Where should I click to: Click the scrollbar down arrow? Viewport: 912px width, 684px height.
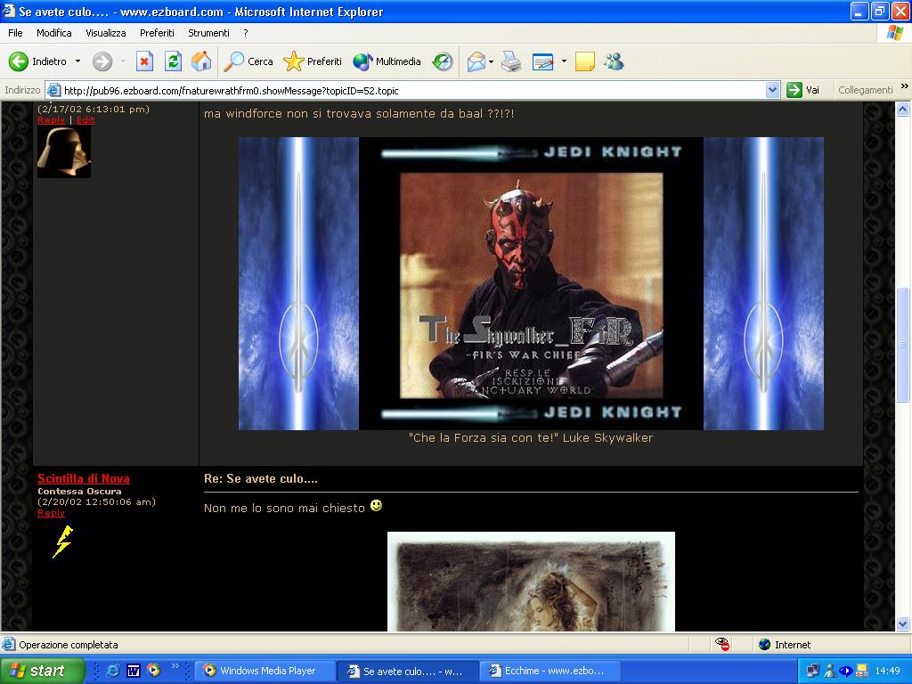[903, 624]
